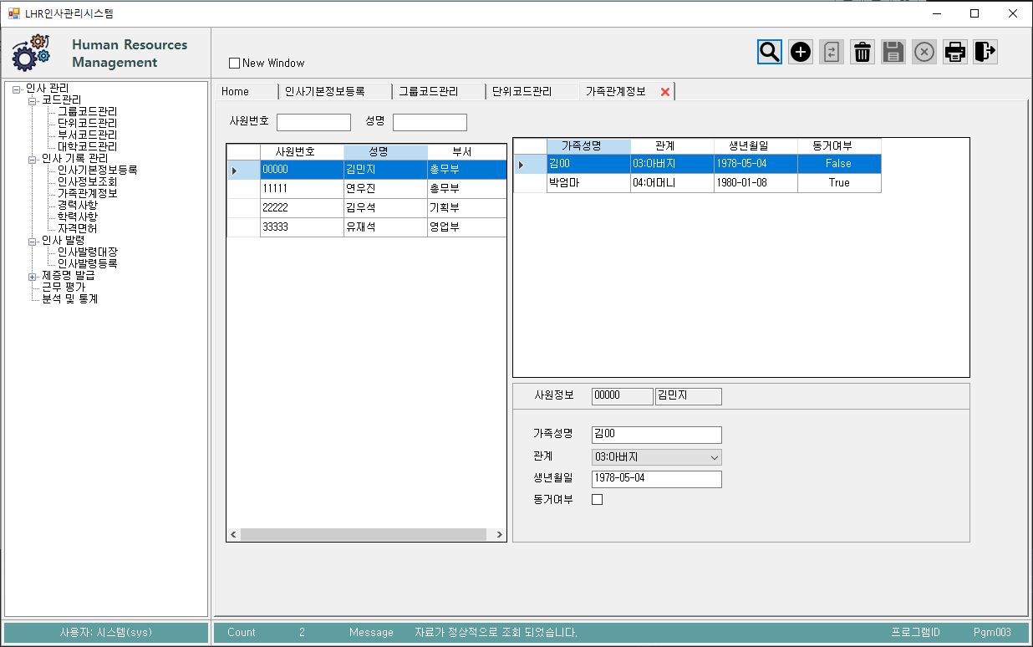Click the employee grid horizontal scrollbar thumb

[x=364, y=535]
